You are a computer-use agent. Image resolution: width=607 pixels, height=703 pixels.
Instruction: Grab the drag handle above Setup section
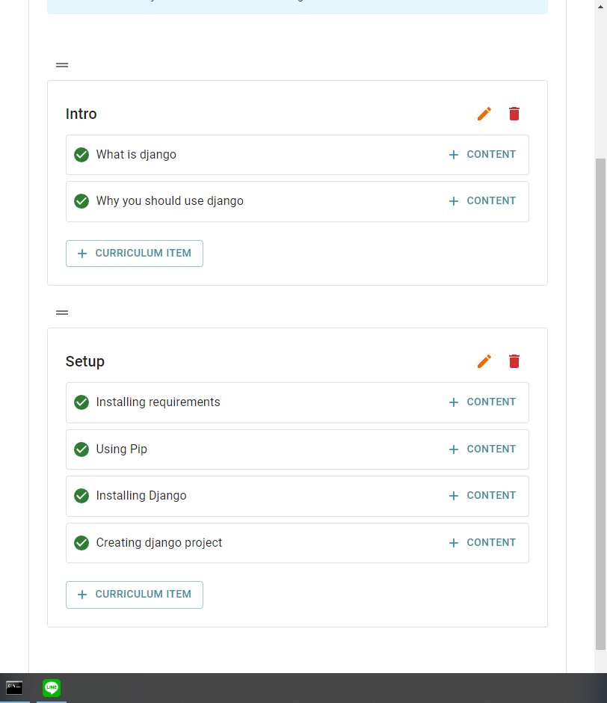[x=62, y=313]
